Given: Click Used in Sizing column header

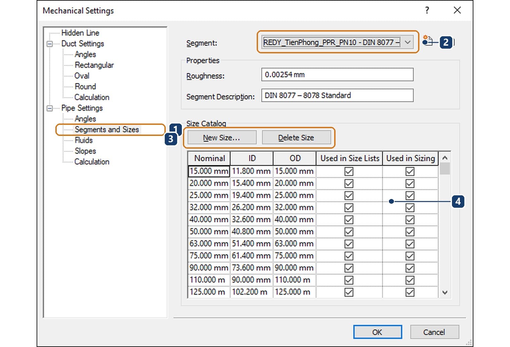Looking at the screenshot, I should coord(410,158).
